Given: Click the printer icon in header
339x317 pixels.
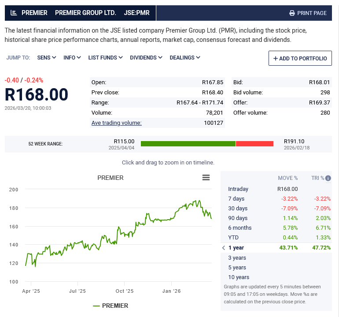Looking at the screenshot, I should point(292,13).
